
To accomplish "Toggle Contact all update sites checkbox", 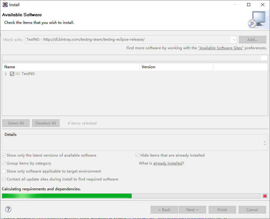I will [4, 179].
